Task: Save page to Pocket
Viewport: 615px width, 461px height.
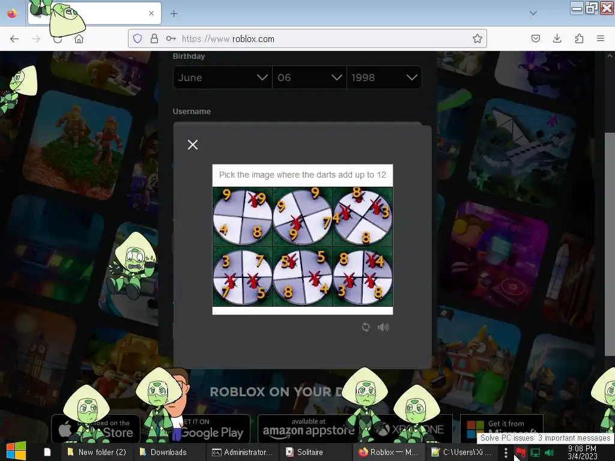Action: point(535,38)
